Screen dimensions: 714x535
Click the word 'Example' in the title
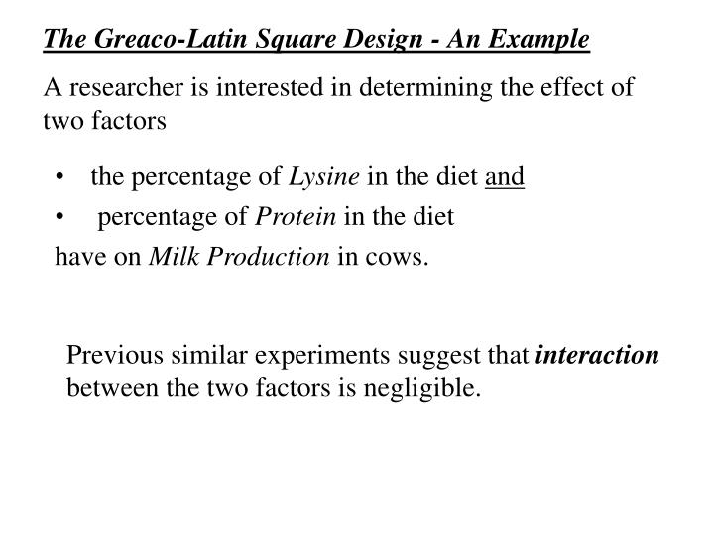tap(538, 39)
